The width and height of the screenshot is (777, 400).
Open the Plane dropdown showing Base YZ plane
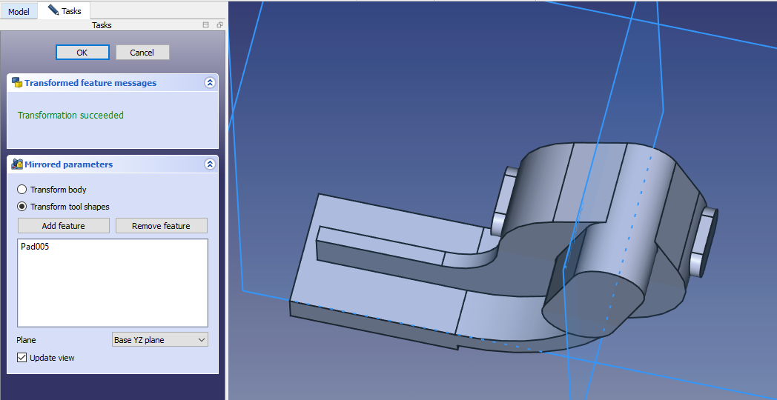pyautogui.click(x=159, y=340)
